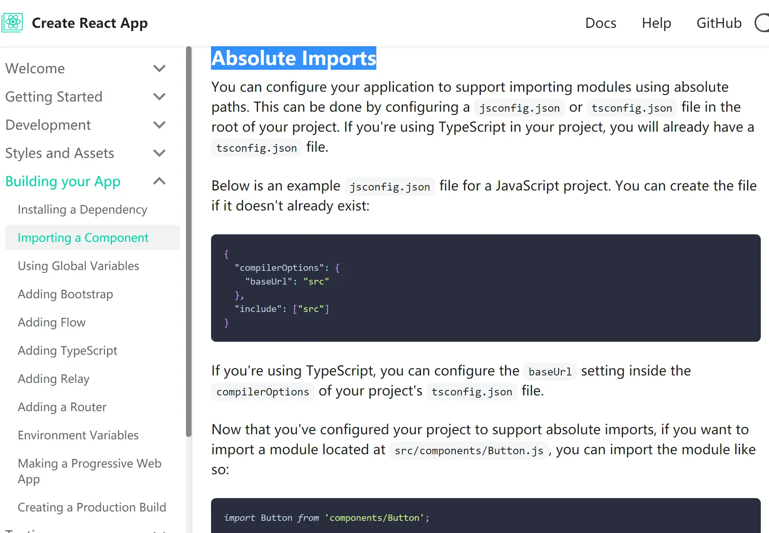Click the Absolute Imports heading
The image size is (769, 533).
pyautogui.click(x=293, y=58)
